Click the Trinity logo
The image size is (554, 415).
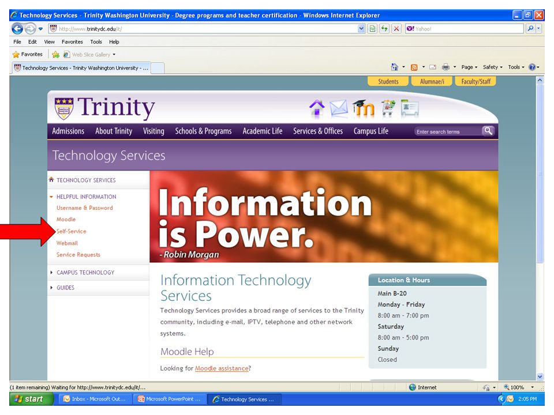pos(104,108)
